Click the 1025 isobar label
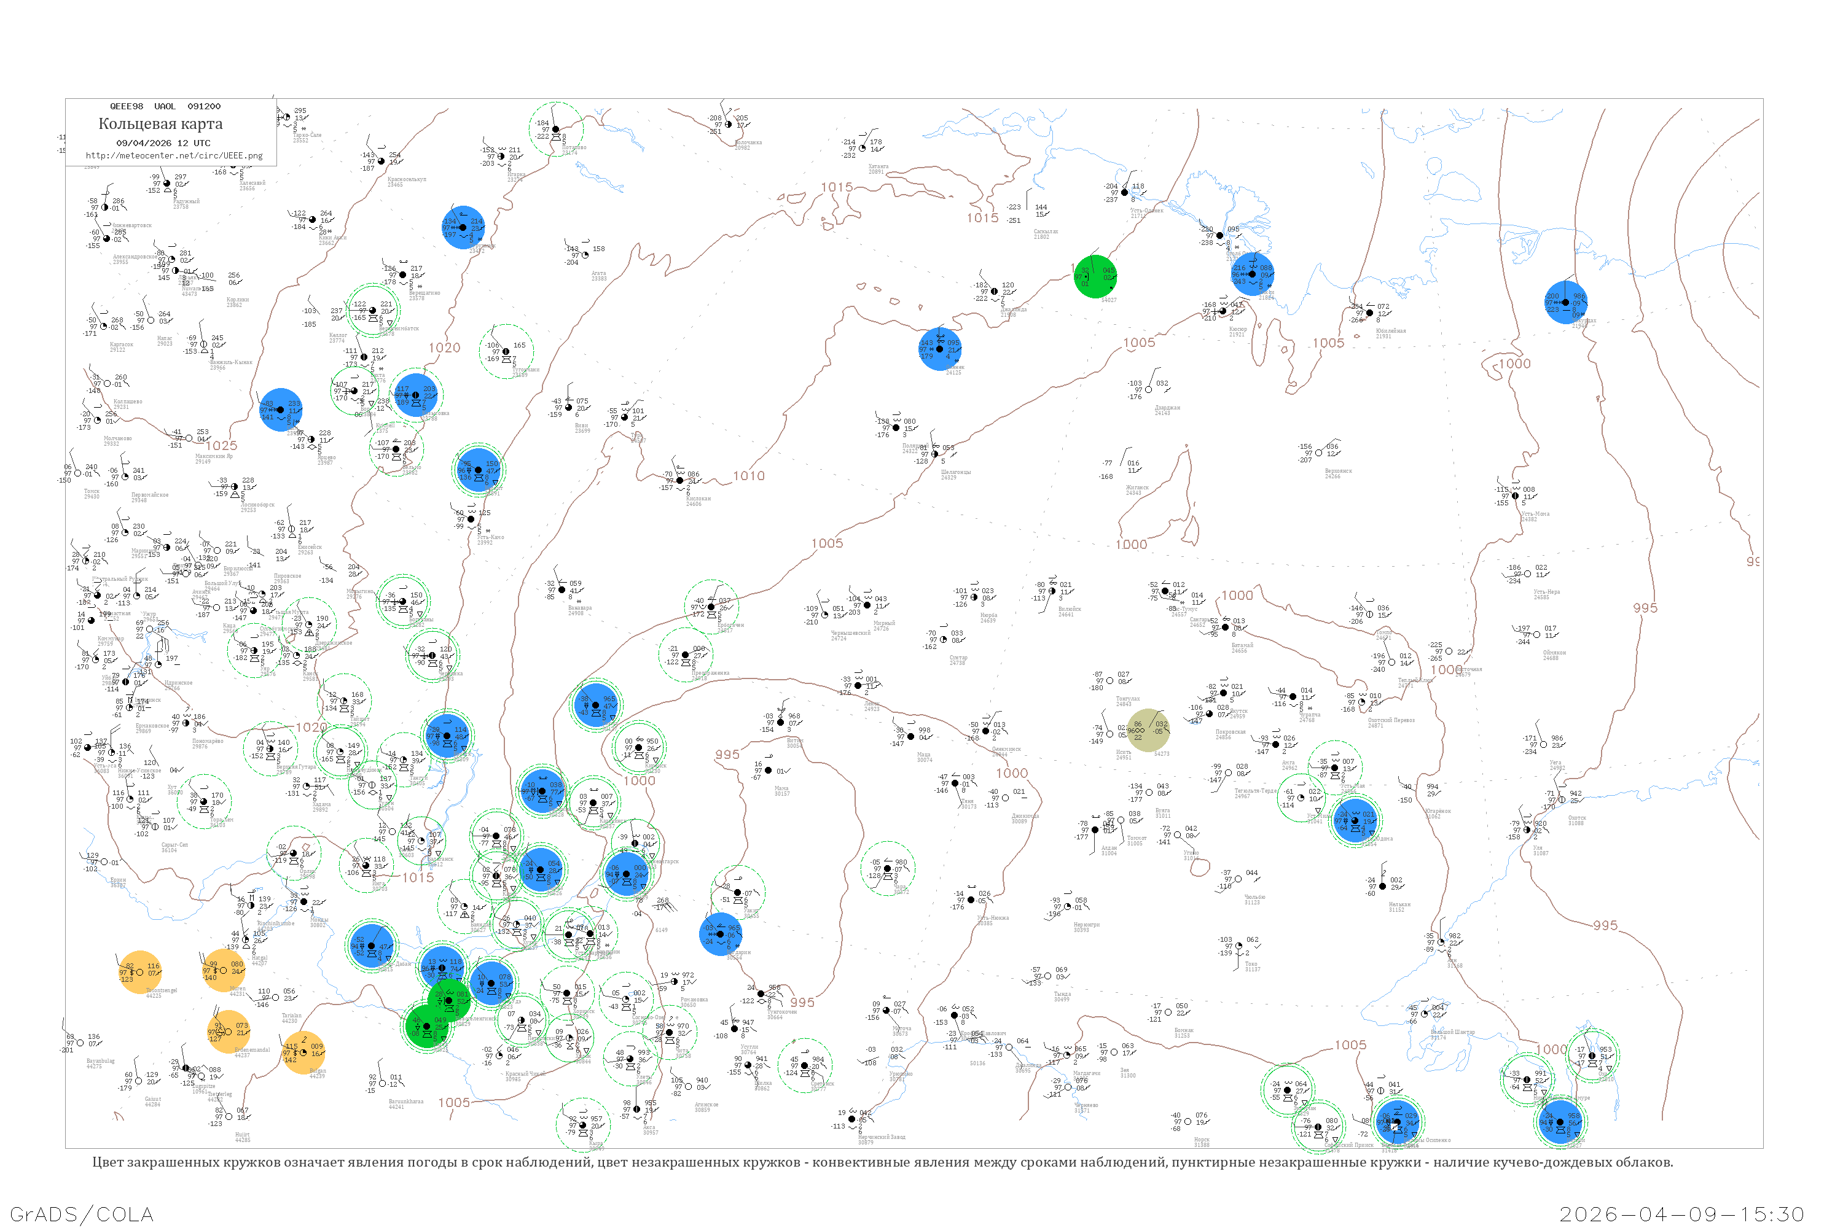 click(221, 446)
